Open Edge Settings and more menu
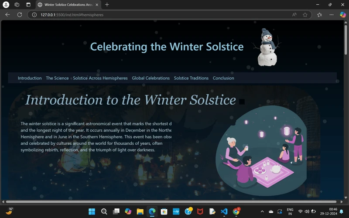 point(331,14)
